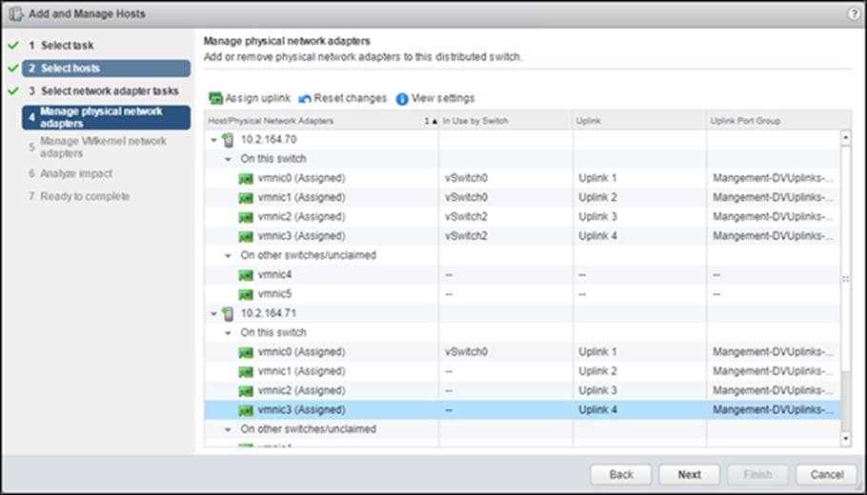This screenshot has width=867, height=495.
Task: Click the Back button
Action: (x=621, y=475)
